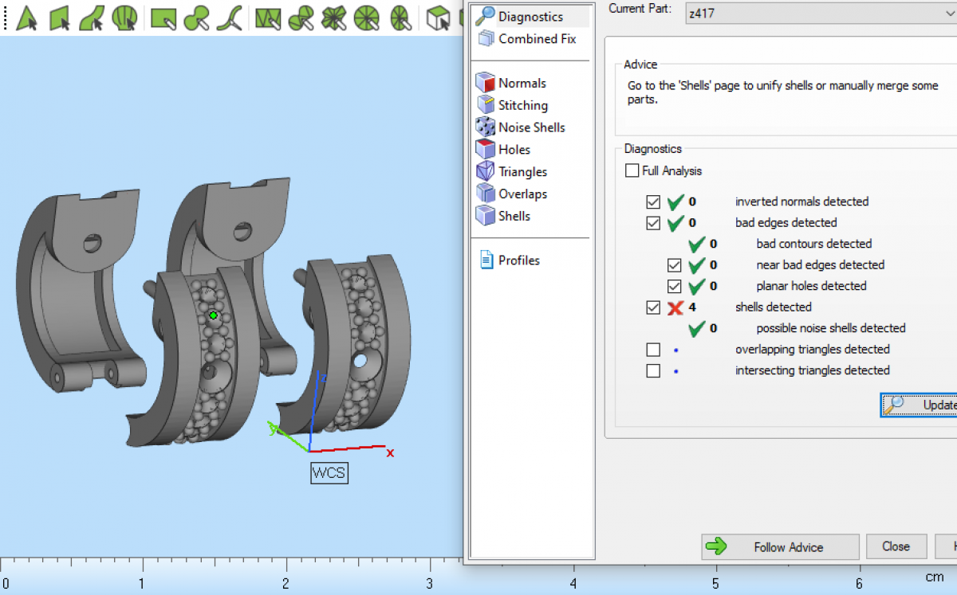
Task: Select the mark triangle tool
Action: (x=27, y=17)
